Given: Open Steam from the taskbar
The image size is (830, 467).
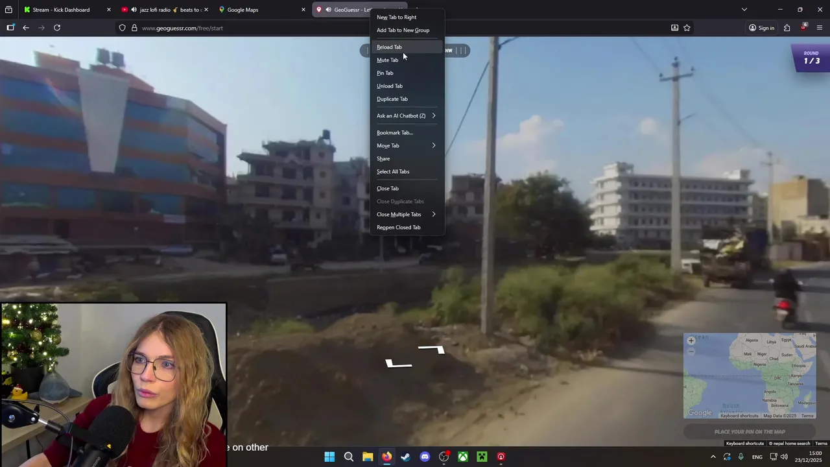Looking at the screenshot, I should [x=405, y=457].
